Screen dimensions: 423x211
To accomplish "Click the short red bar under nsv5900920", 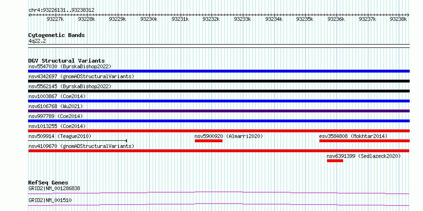I will [x=209, y=141].
